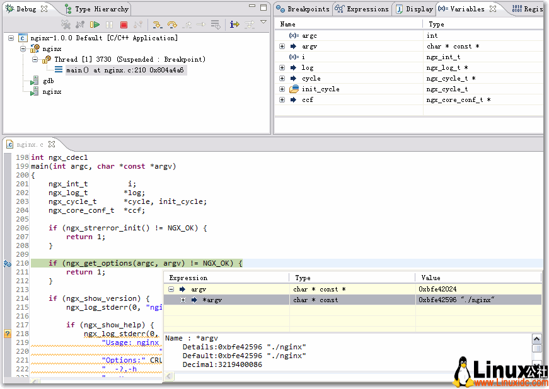Viewport: 549px width, 389px height.
Task: Click the Type column header in hover popup
Action: tap(303, 278)
